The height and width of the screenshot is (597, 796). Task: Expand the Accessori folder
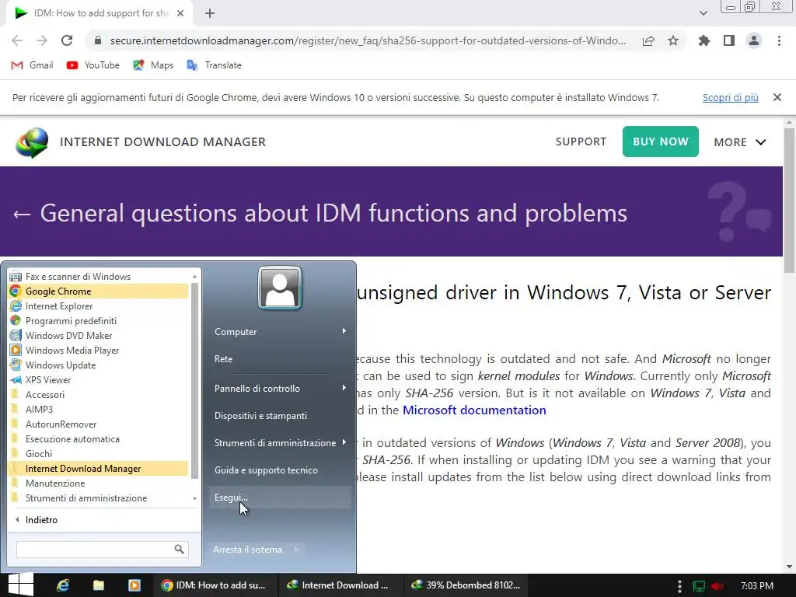[x=99, y=394]
